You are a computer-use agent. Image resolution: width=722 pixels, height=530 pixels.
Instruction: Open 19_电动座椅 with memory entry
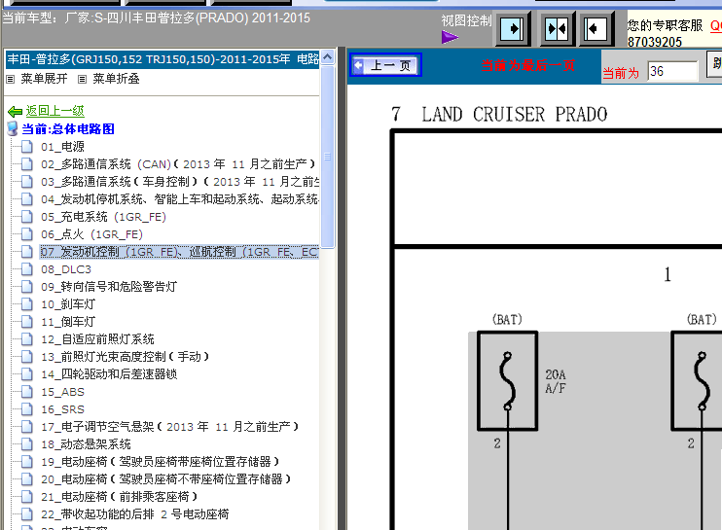pyautogui.click(x=161, y=462)
